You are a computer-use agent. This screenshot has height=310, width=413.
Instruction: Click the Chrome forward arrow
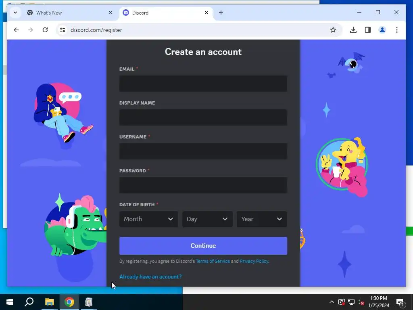point(31,30)
